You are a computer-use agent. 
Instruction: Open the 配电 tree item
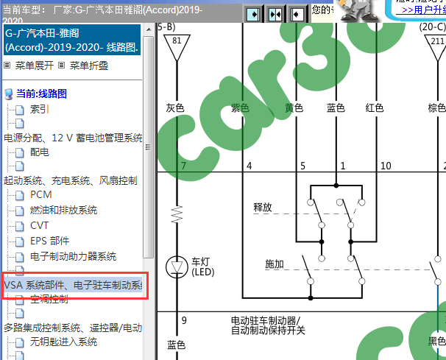pos(40,152)
